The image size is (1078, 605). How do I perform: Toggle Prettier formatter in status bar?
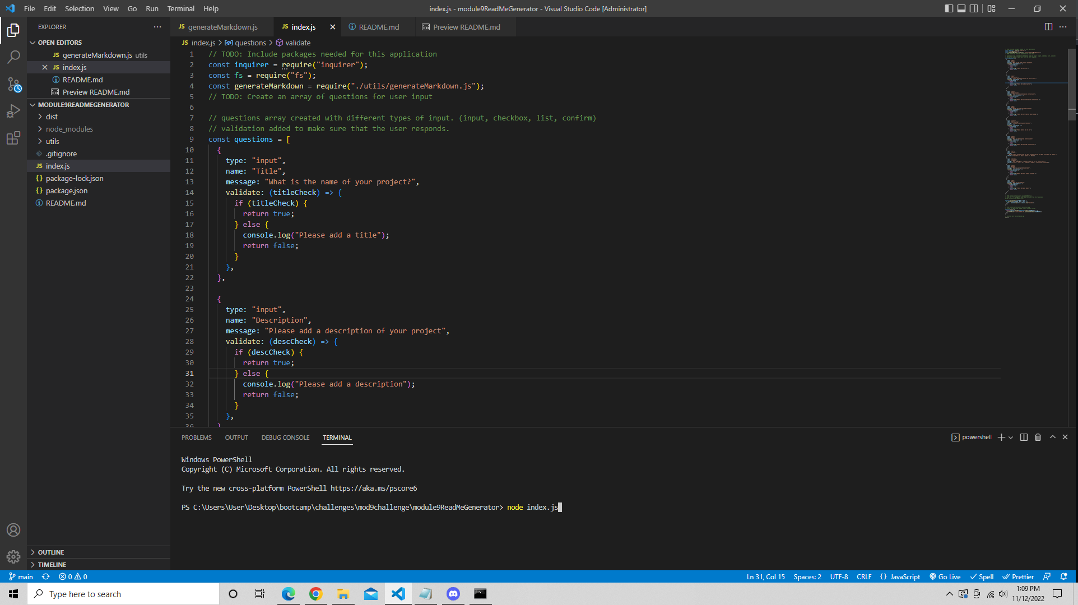coord(1018,576)
